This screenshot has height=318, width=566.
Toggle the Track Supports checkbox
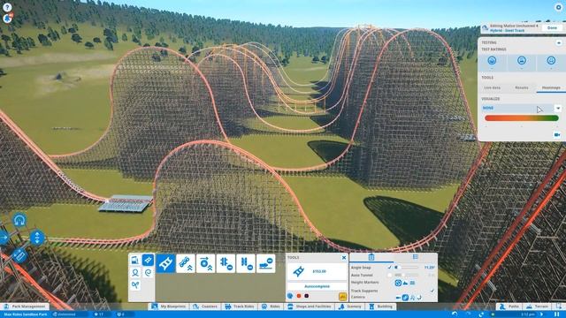(432, 291)
